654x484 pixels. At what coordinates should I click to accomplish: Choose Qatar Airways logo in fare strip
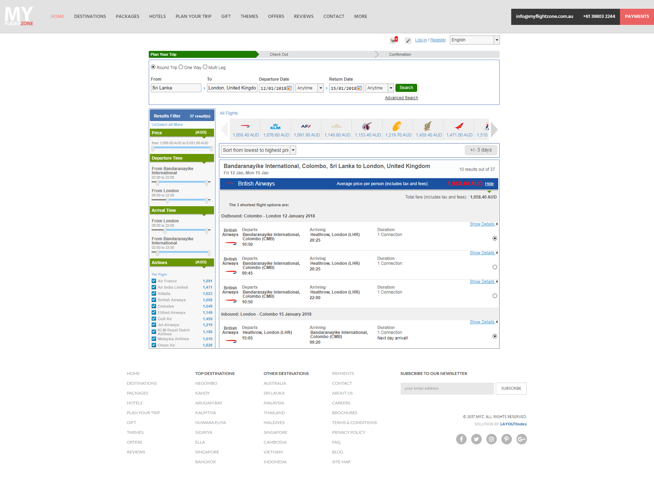pos(367,127)
